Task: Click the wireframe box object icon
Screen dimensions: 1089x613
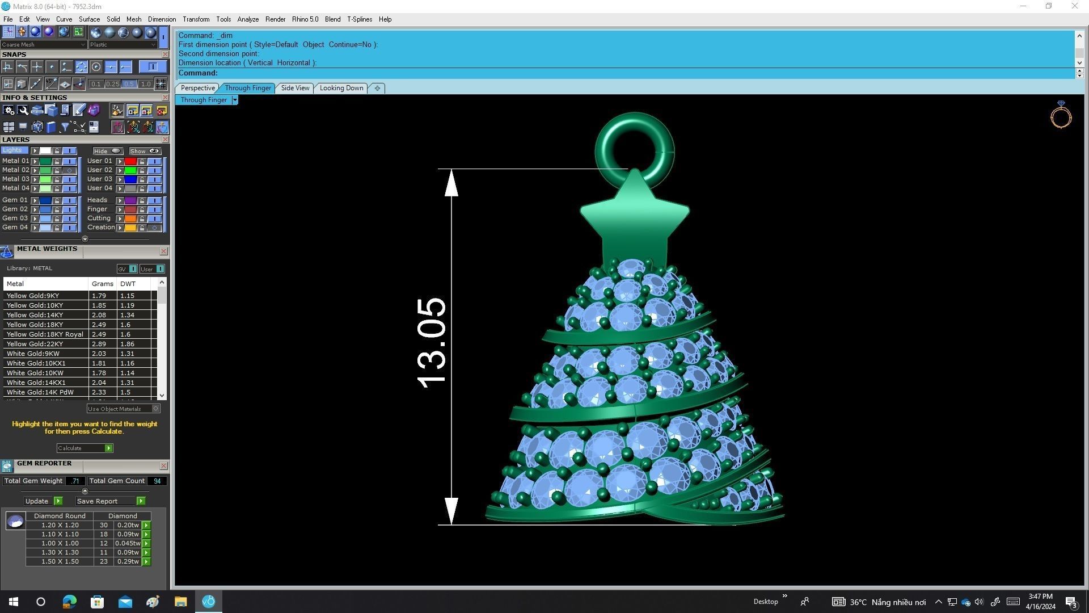Action: [37, 127]
